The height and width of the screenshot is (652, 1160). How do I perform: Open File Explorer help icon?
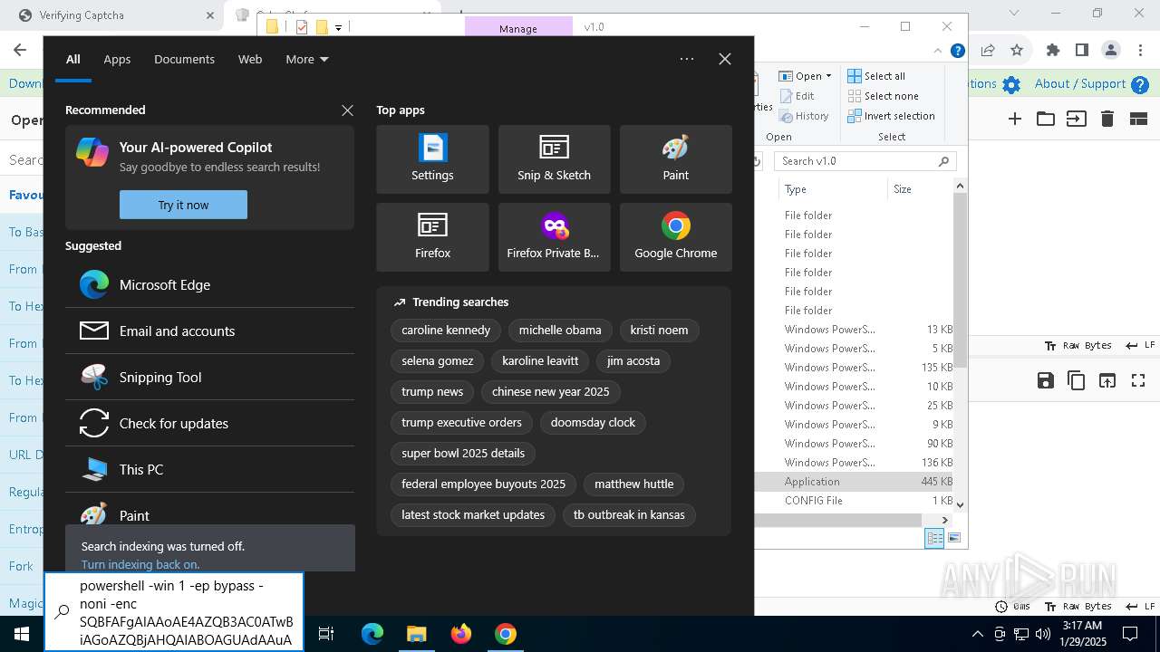tap(958, 53)
